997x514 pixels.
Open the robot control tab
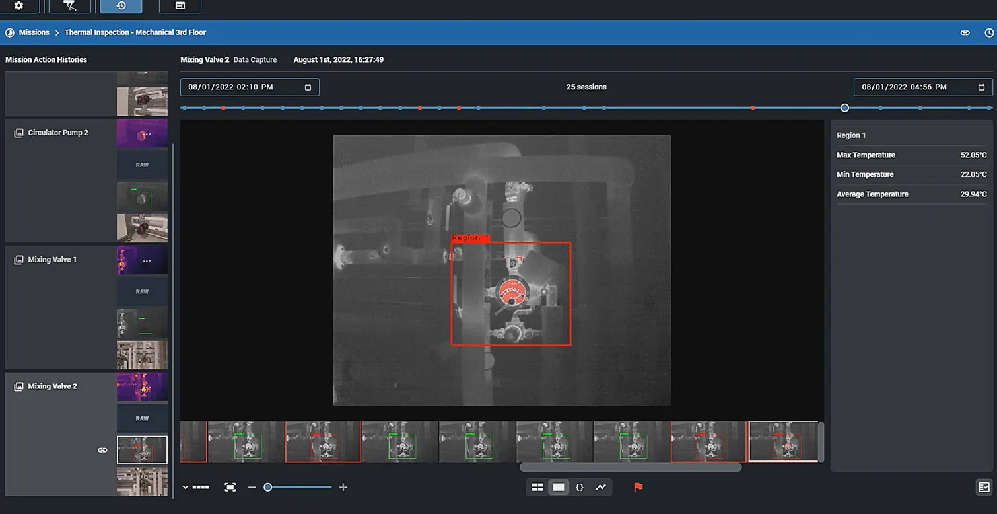pos(69,6)
